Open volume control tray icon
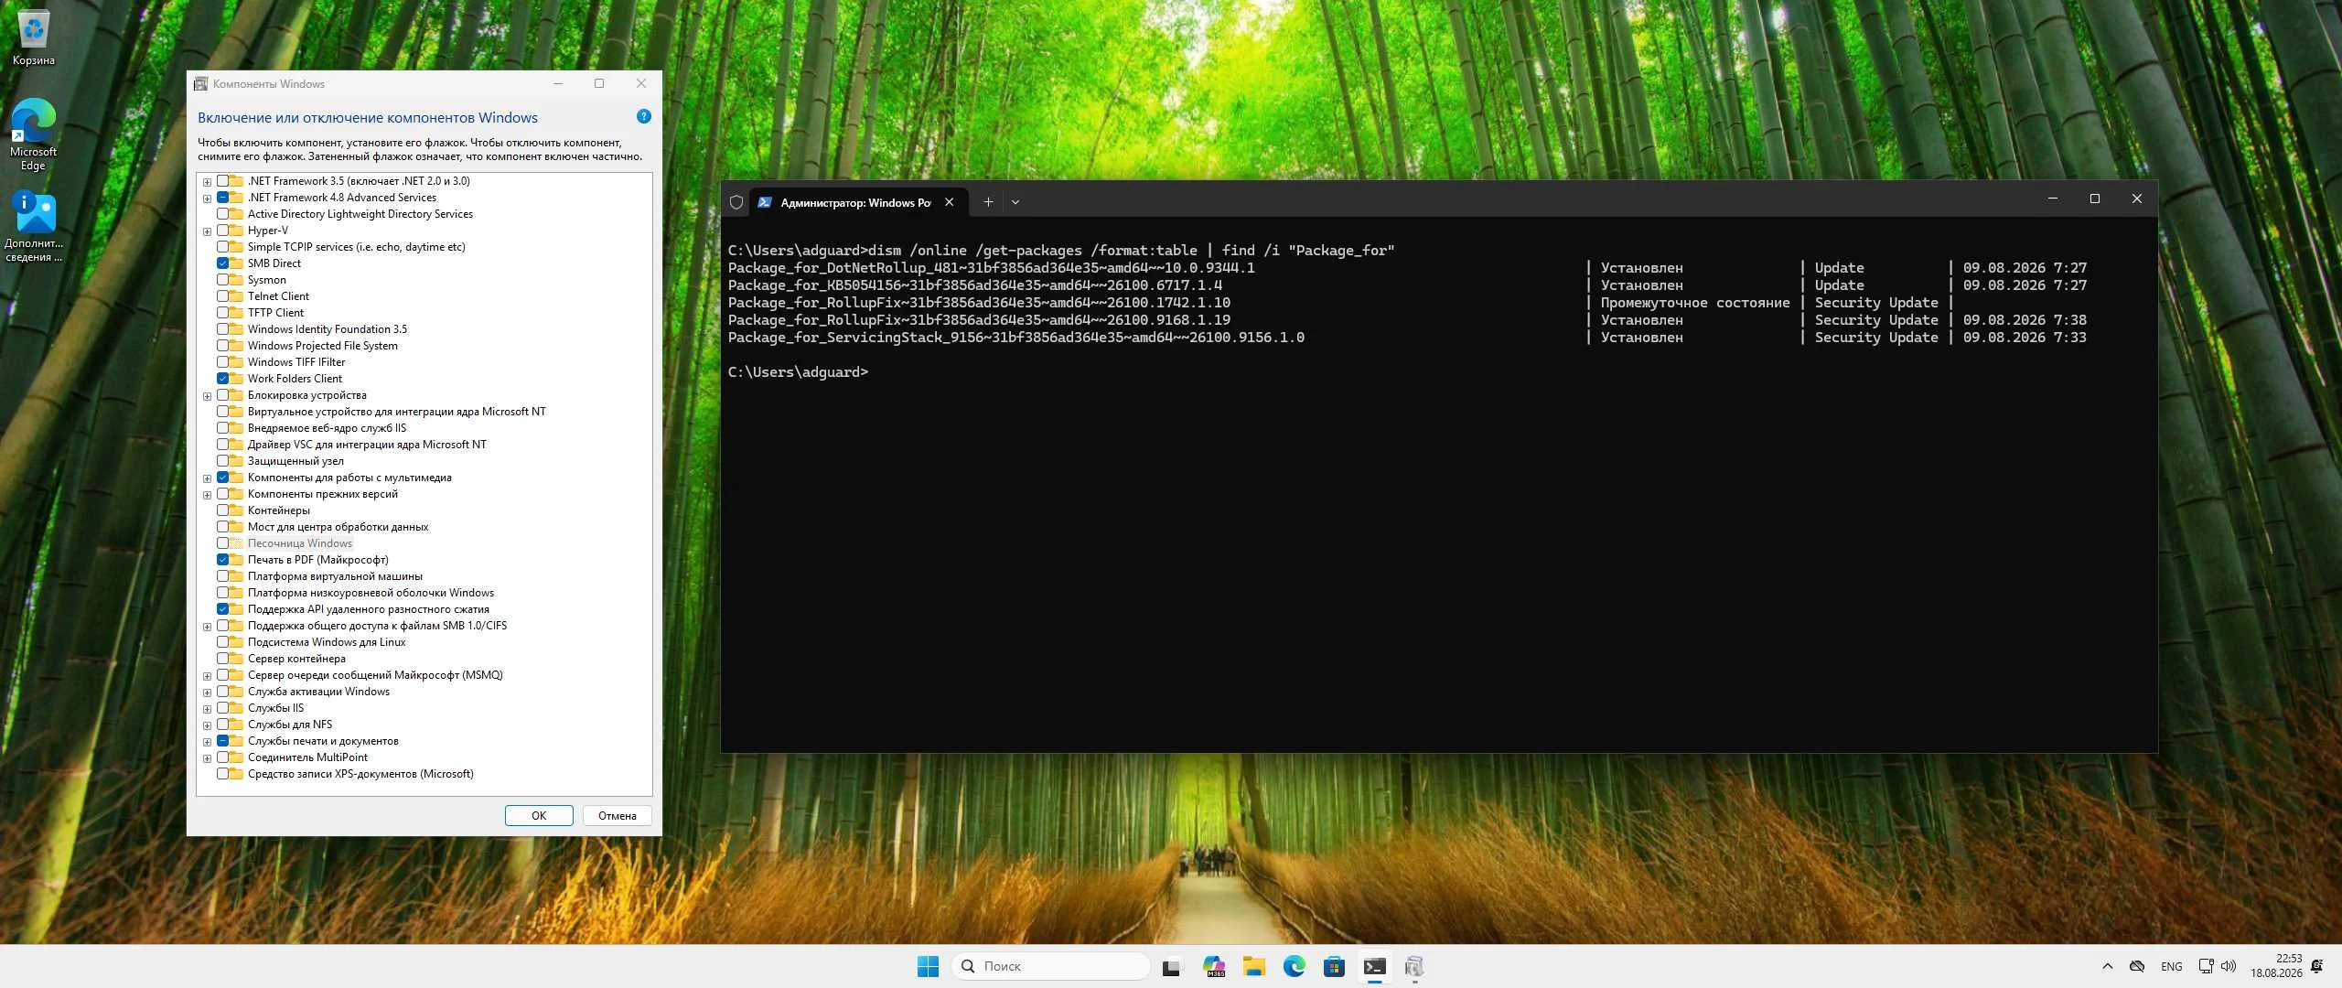This screenshot has width=2342, height=988. click(x=2229, y=966)
